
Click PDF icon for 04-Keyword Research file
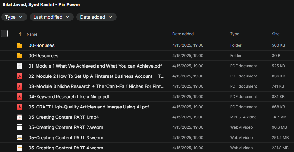tap(20, 97)
